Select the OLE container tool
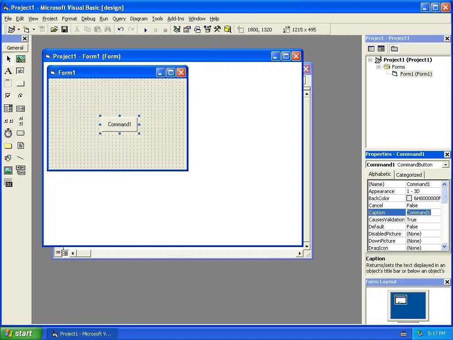 [8, 183]
